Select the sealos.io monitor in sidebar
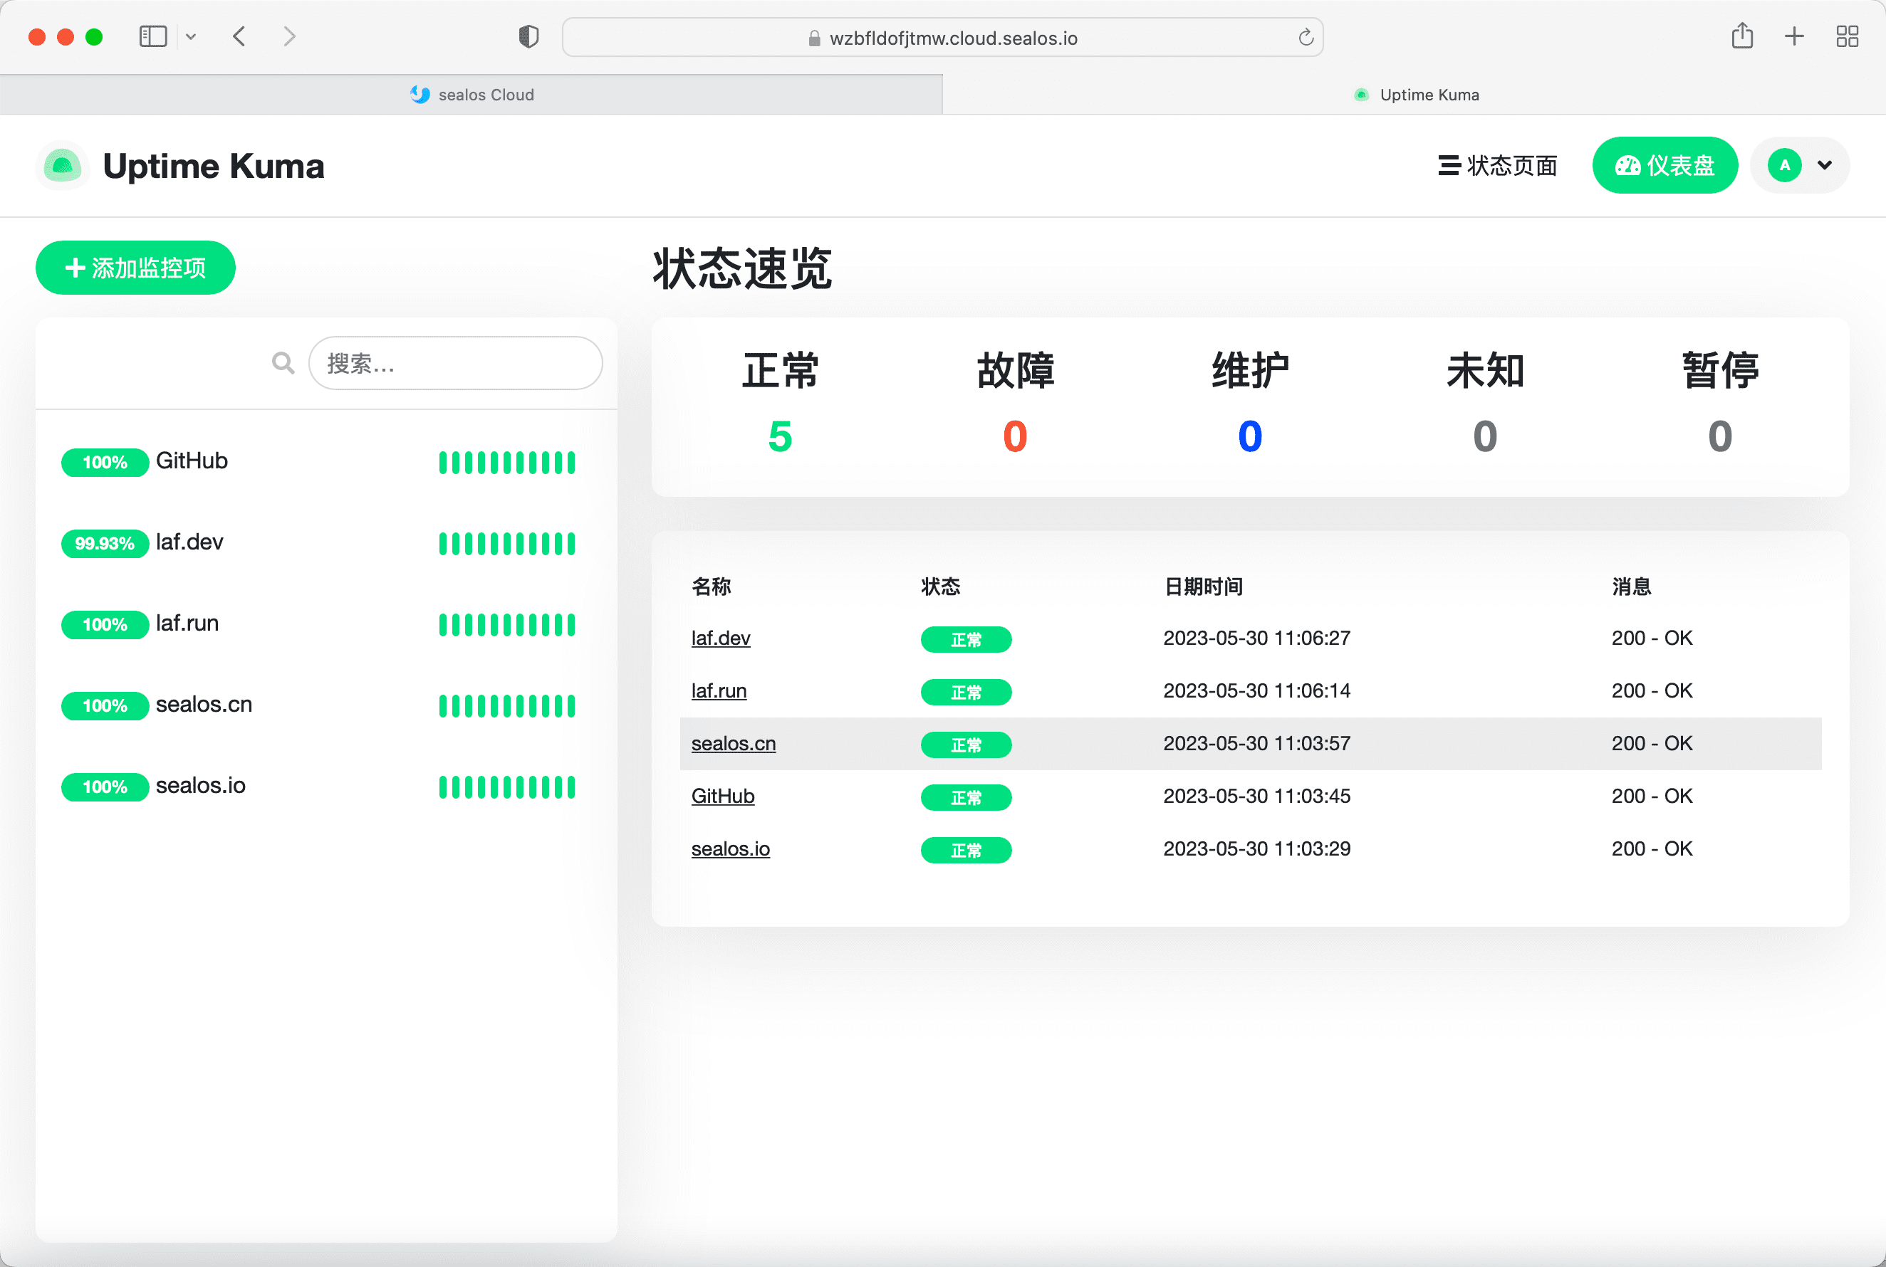 325,787
